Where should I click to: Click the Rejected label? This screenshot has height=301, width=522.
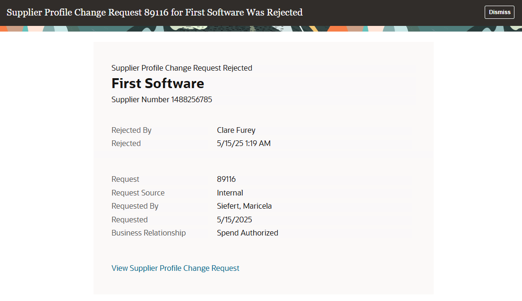(x=126, y=143)
